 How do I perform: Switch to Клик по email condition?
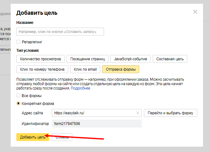point(85,69)
